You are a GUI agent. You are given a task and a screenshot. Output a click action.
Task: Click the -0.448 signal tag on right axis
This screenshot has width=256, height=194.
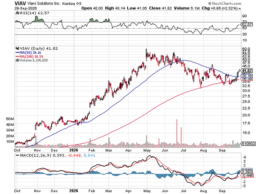[247, 176]
